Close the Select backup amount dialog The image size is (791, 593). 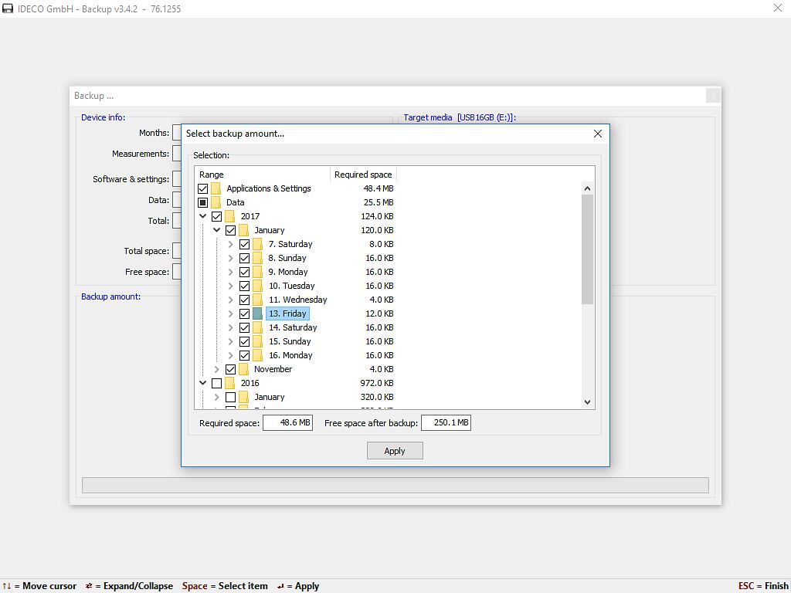coord(597,134)
